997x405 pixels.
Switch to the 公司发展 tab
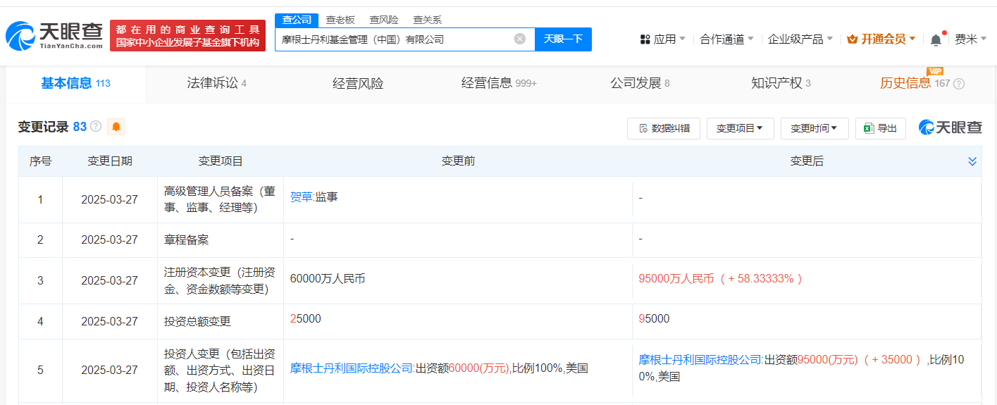tap(640, 84)
